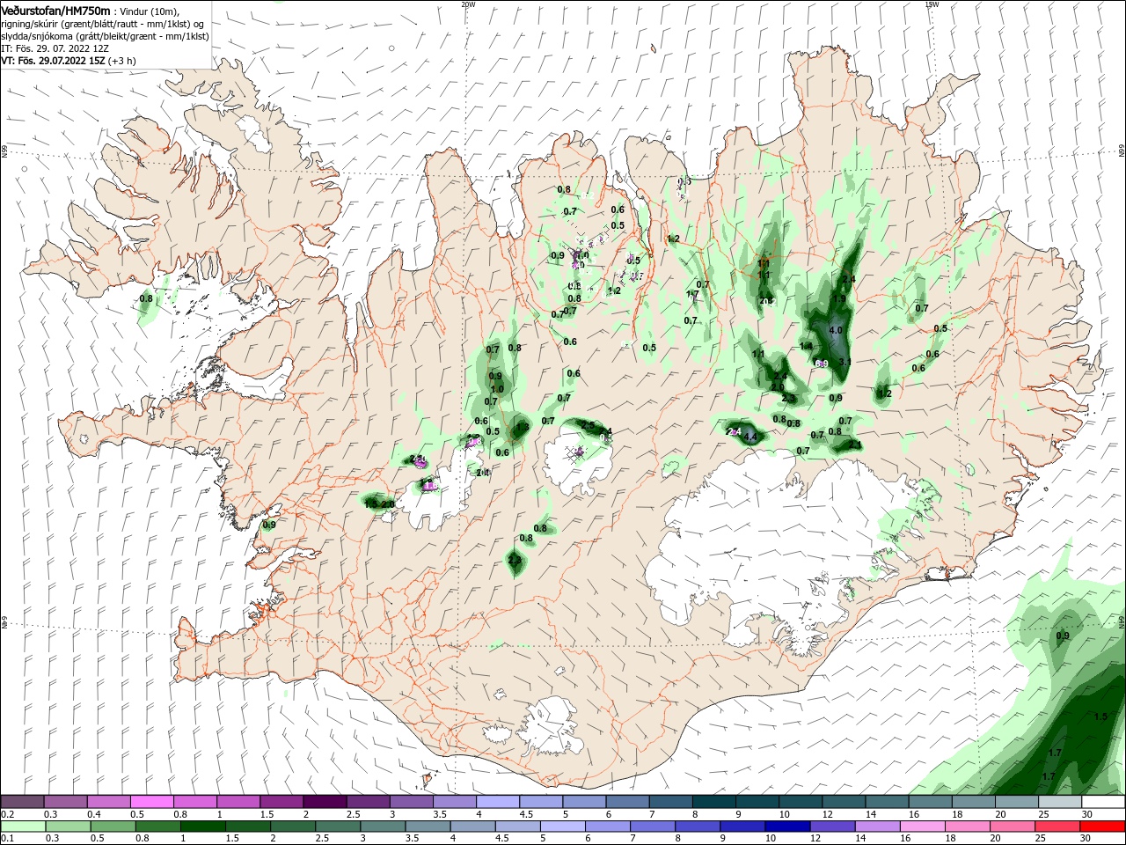Click the pink rain swatch labeled 18
Image resolution: width=1126 pixels, height=845 pixels.
[966, 826]
